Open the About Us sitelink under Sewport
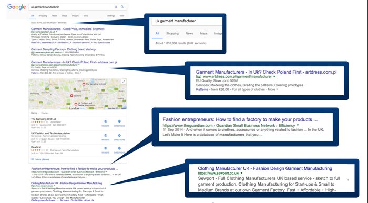 (89, 200)
